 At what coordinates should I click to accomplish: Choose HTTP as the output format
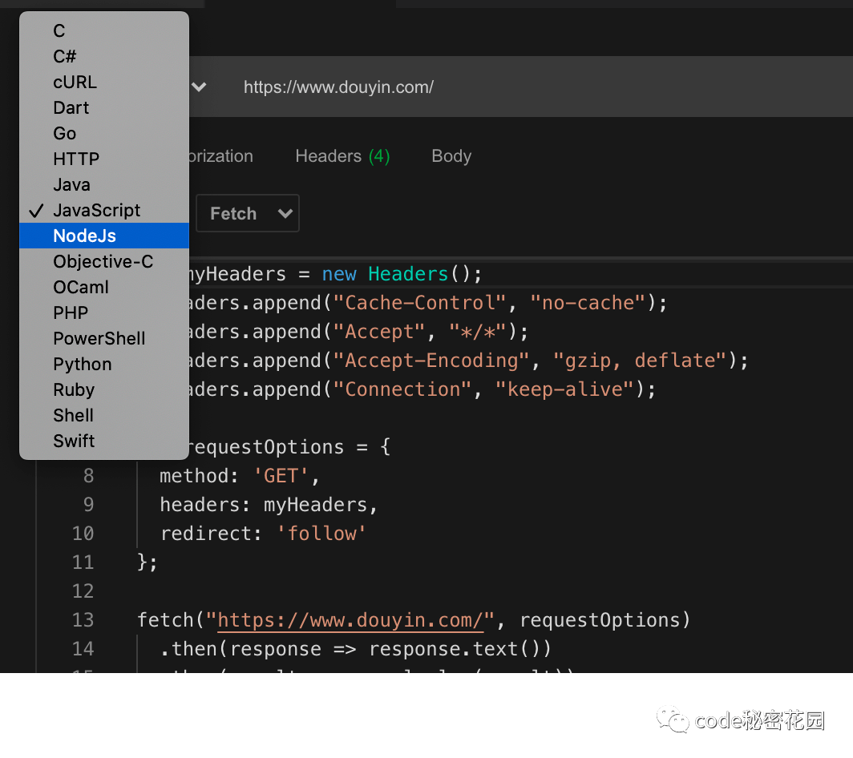click(x=76, y=159)
